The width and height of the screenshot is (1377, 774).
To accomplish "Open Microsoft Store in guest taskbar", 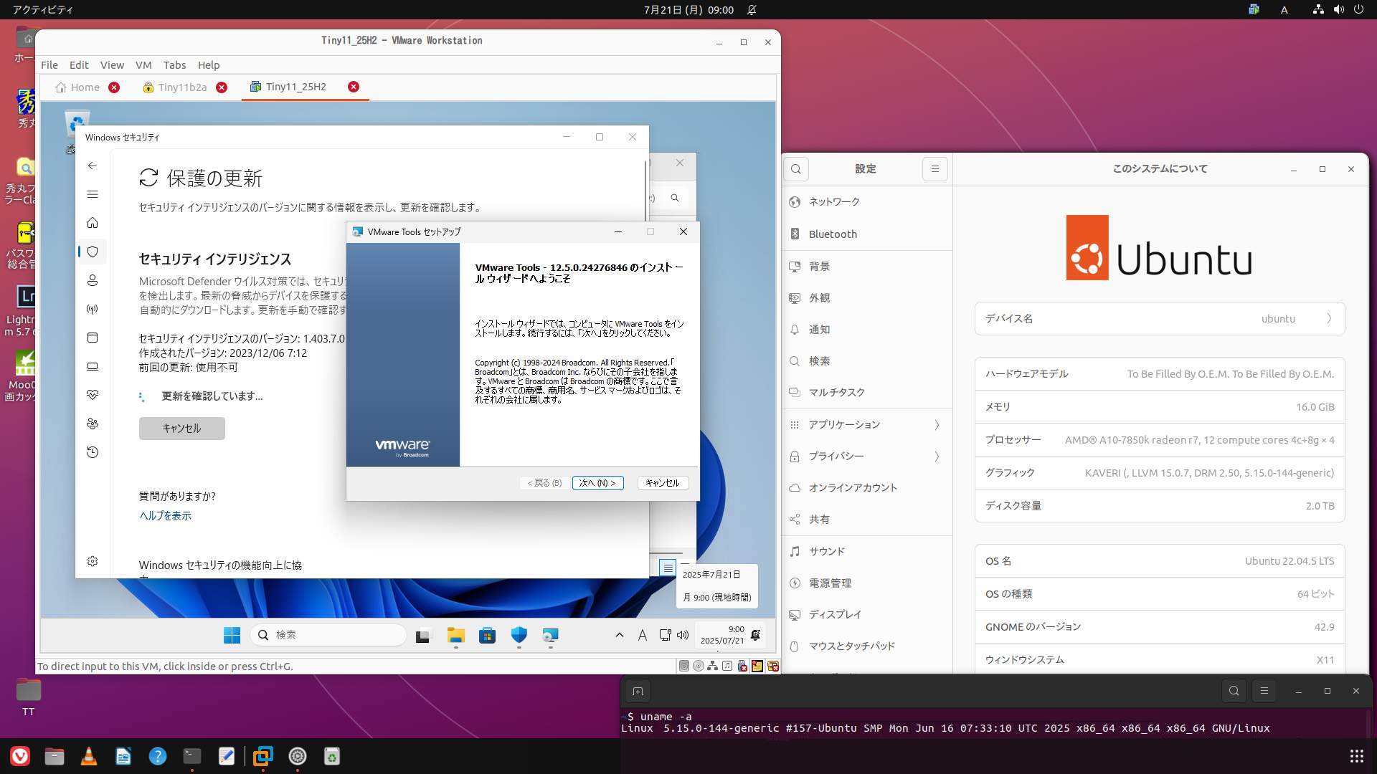I will (x=487, y=635).
